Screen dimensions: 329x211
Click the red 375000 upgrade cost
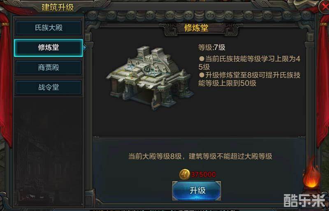pyautogui.click(x=203, y=174)
